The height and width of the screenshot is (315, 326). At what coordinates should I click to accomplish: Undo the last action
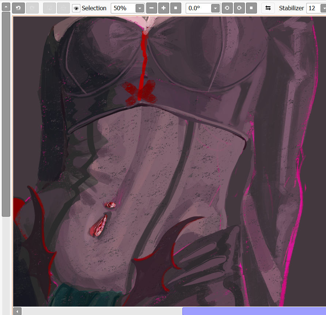click(18, 8)
